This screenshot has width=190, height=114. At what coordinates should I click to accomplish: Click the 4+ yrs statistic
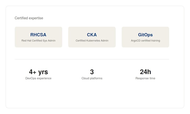38,72
